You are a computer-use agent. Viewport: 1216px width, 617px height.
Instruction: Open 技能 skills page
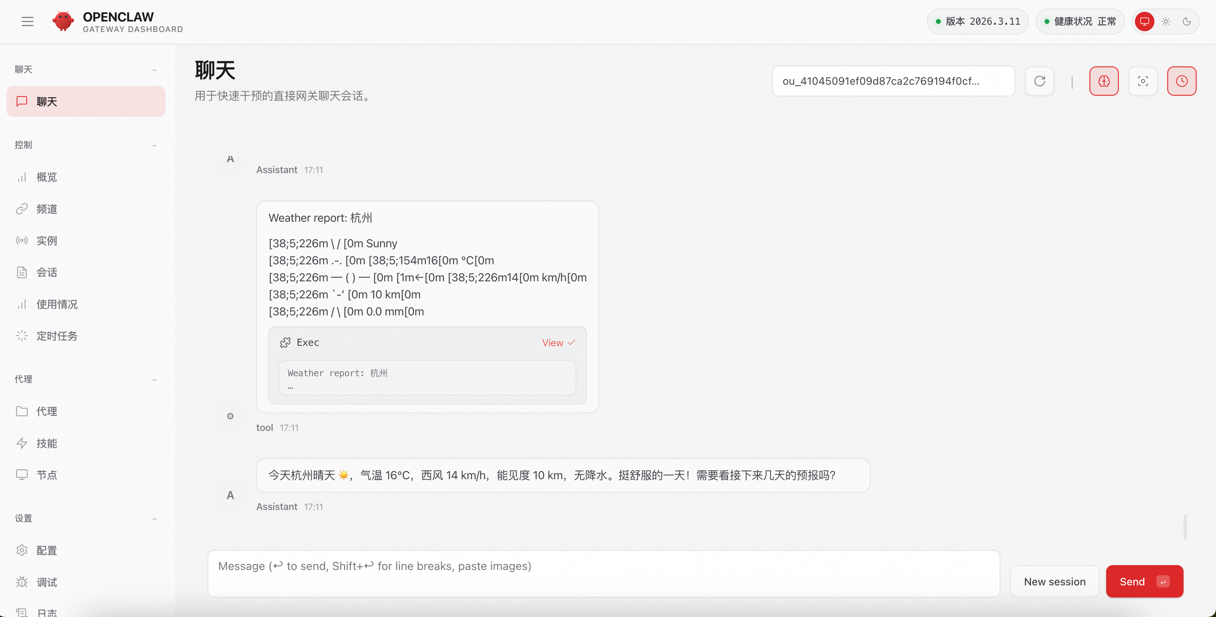[86, 443]
